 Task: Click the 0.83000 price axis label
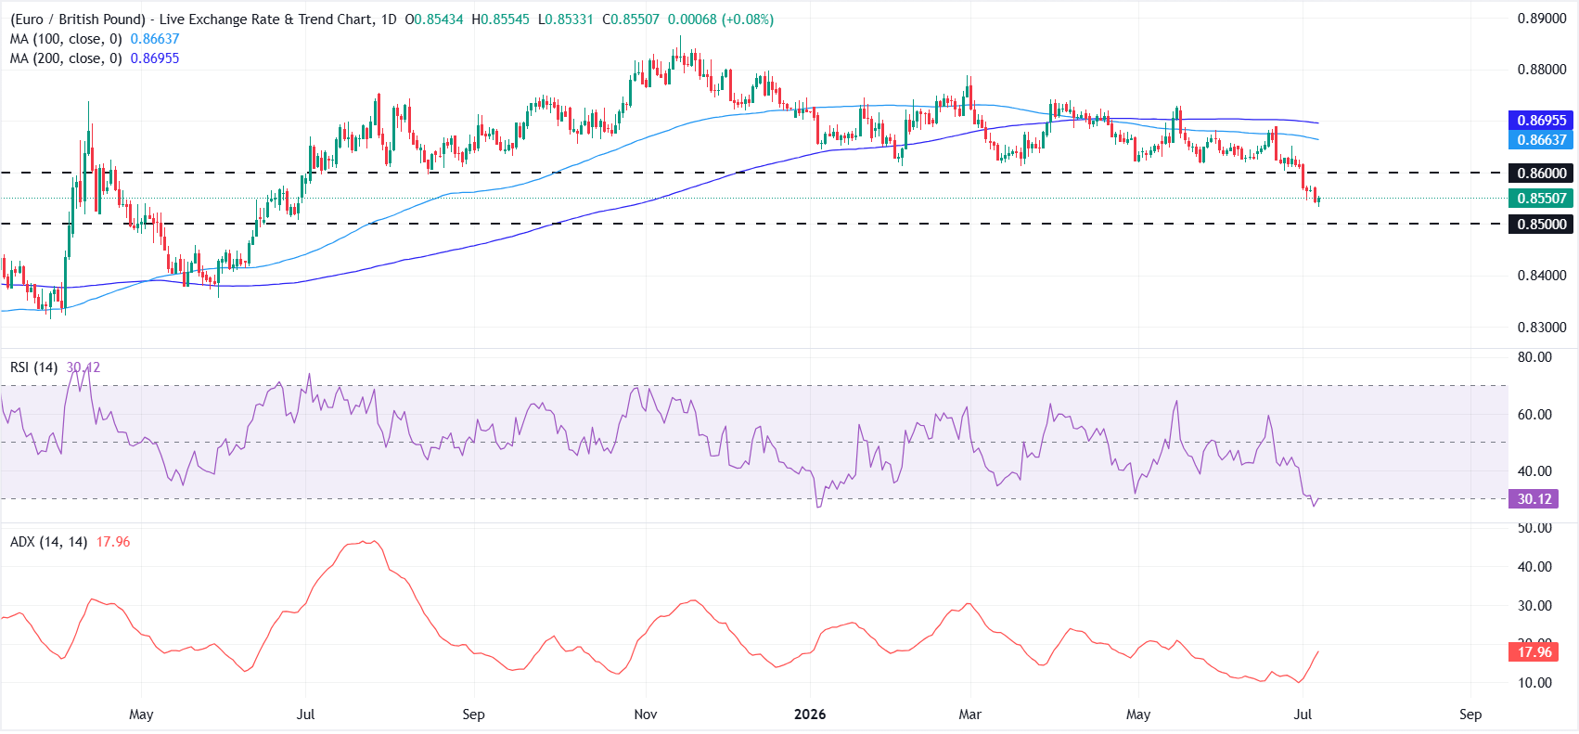[x=1541, y=328]
